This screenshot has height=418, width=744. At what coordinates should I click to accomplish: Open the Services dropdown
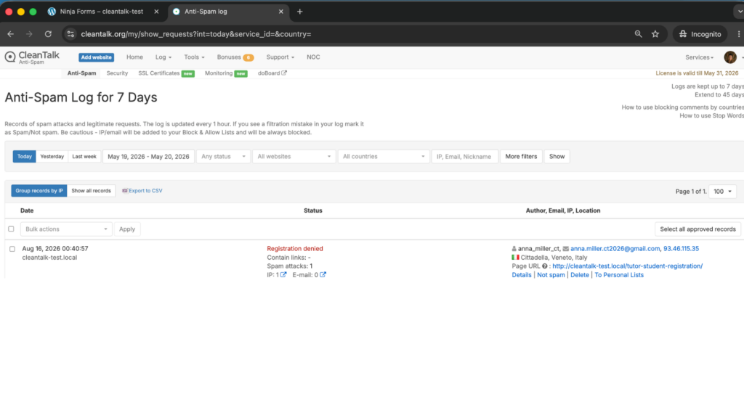[699, 57]
